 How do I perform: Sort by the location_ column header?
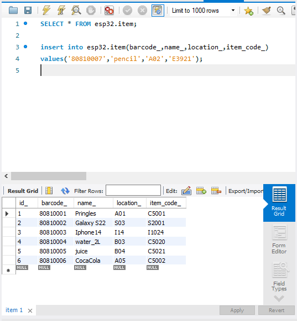(x=129, y=203)
